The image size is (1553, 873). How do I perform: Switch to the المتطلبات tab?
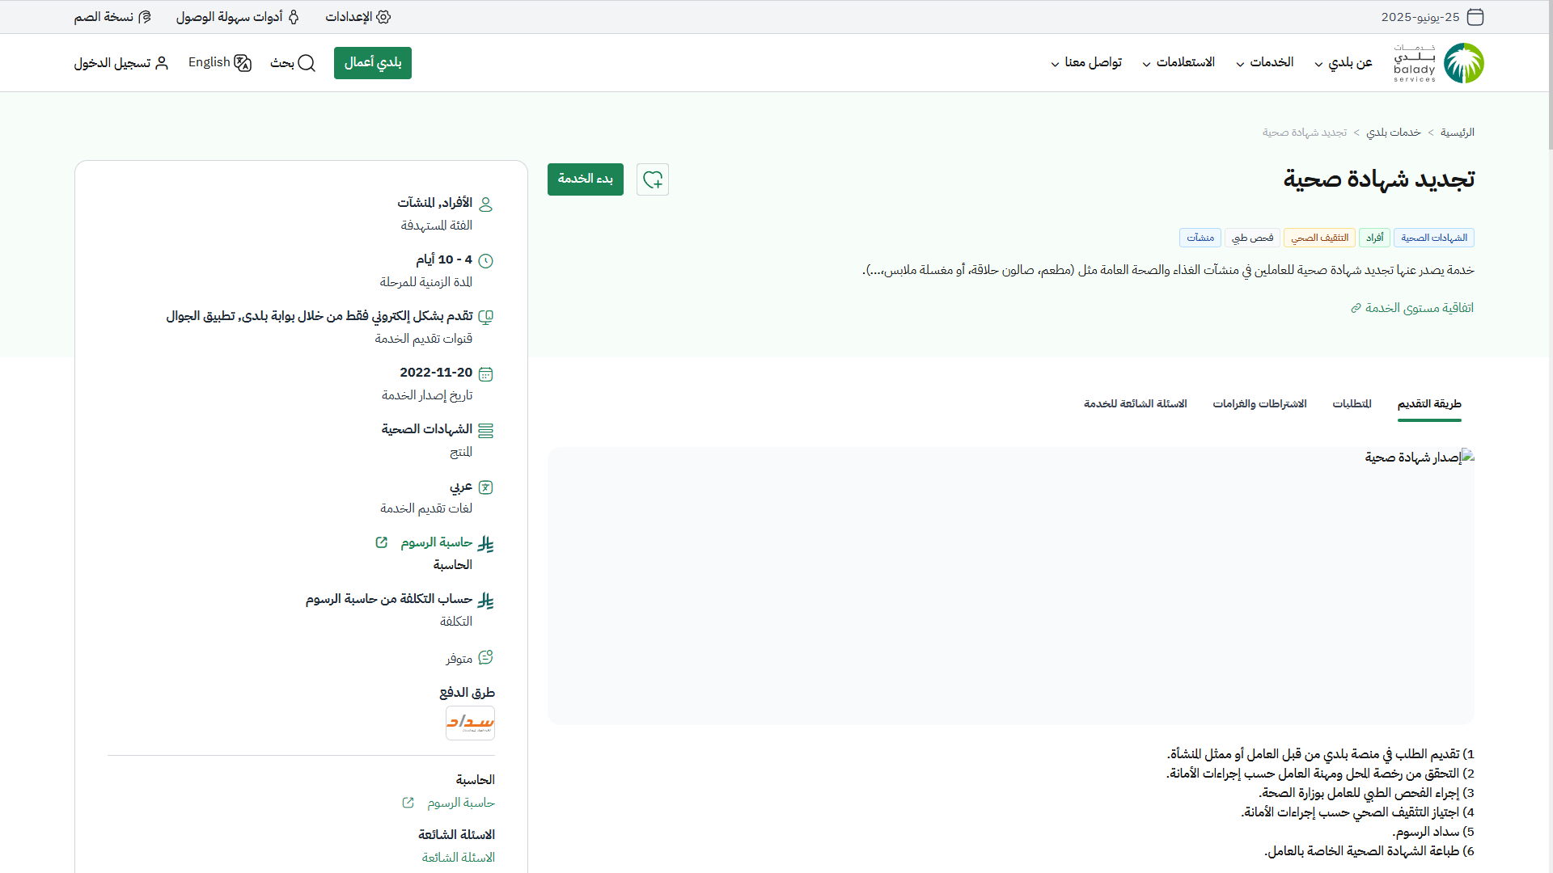coord(1352,403)
